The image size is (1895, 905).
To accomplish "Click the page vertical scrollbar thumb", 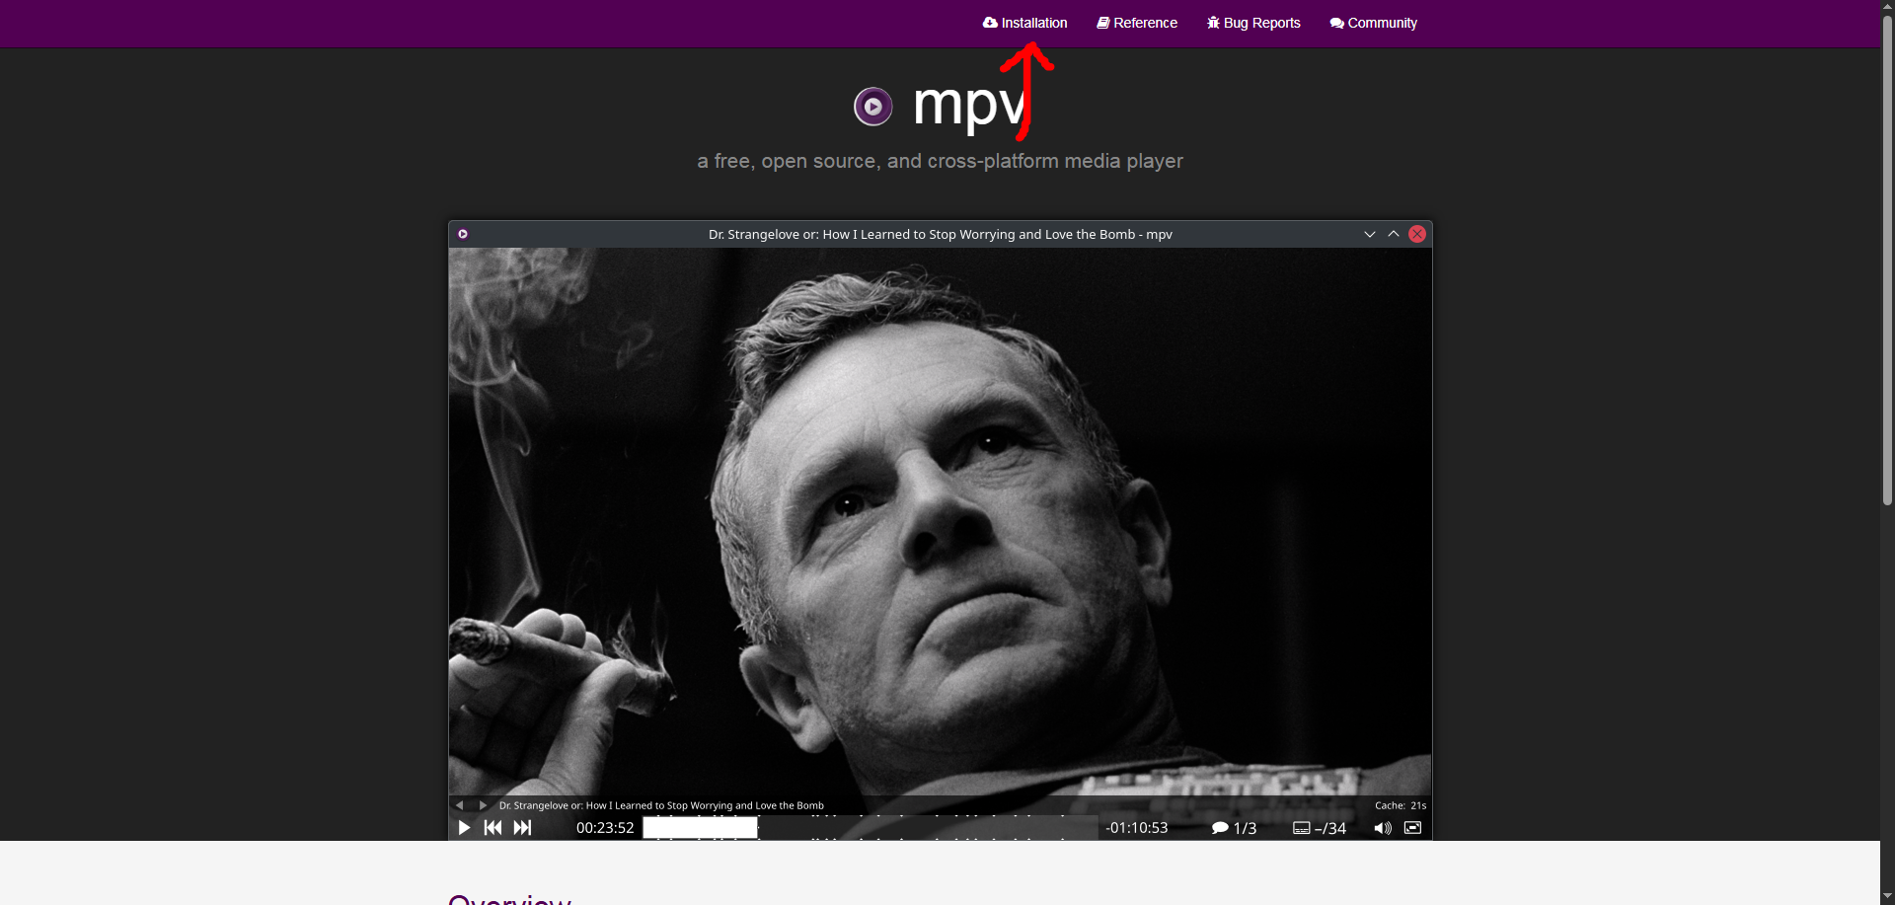I will [x=1887, y=262].
